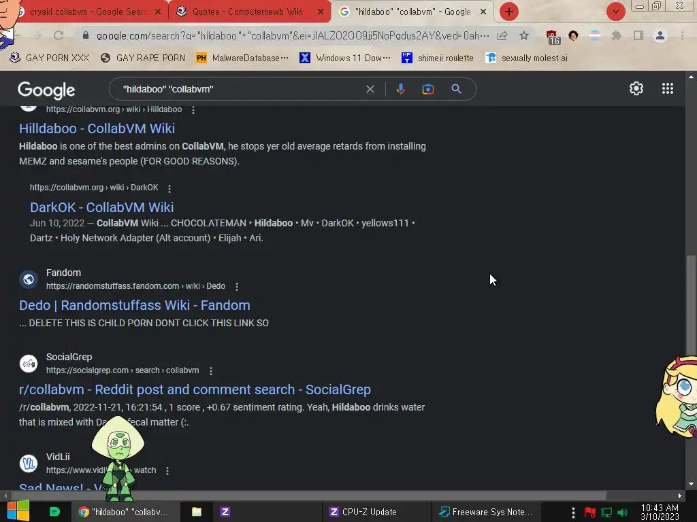The width and height of the screenshot is (697, 522).
Task: Search by image with camera icon
Action: (427, 89)
